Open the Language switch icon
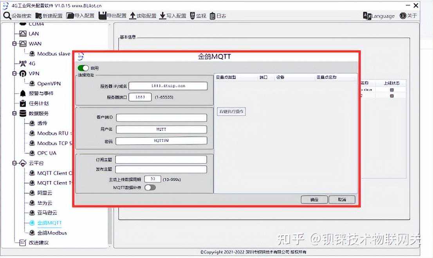Screen dimensions: 433x258 pyautogui.click(x=367, y=16)
